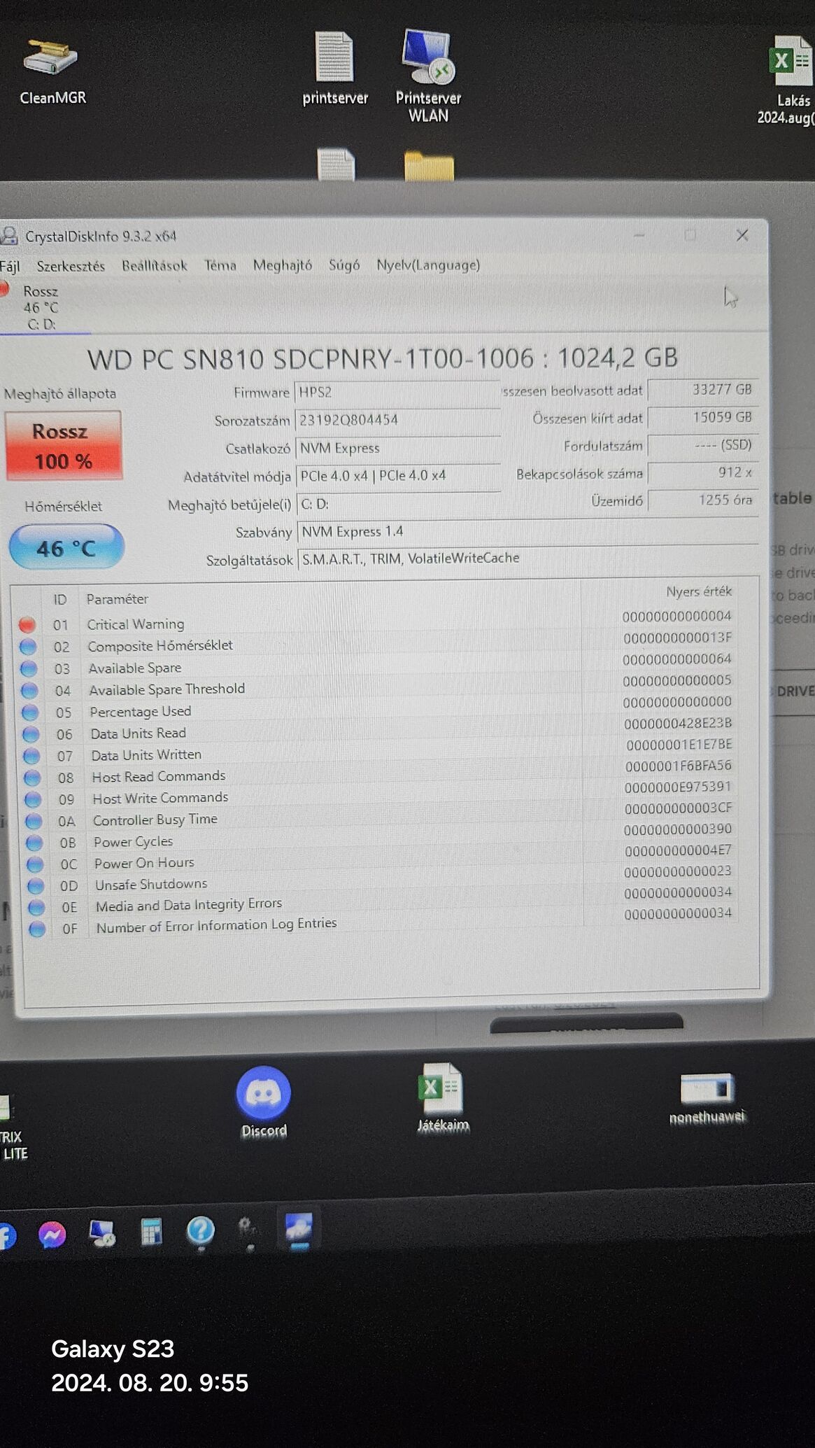Click the NVM Express 1.4 standard field
The width and height of the screenshot is (815, 1448).
click(x=527, y=532)
